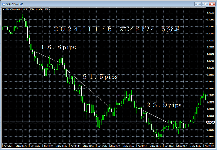Click the 1.28520 price scale value
Screen dimensions: 217x150
[211, 137]
